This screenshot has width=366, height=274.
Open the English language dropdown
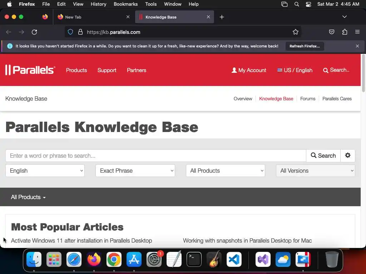(x=45, y=171)
